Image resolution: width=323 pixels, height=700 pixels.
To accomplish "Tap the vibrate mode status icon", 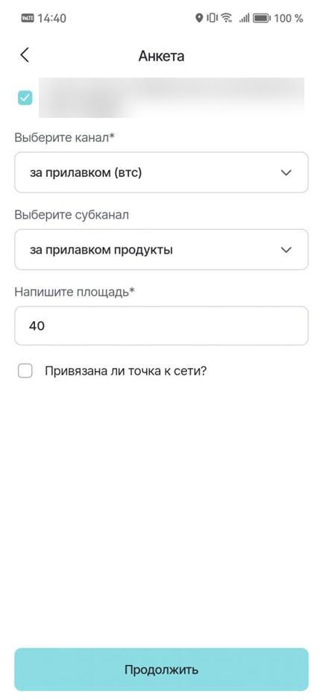I will point(212,19).
